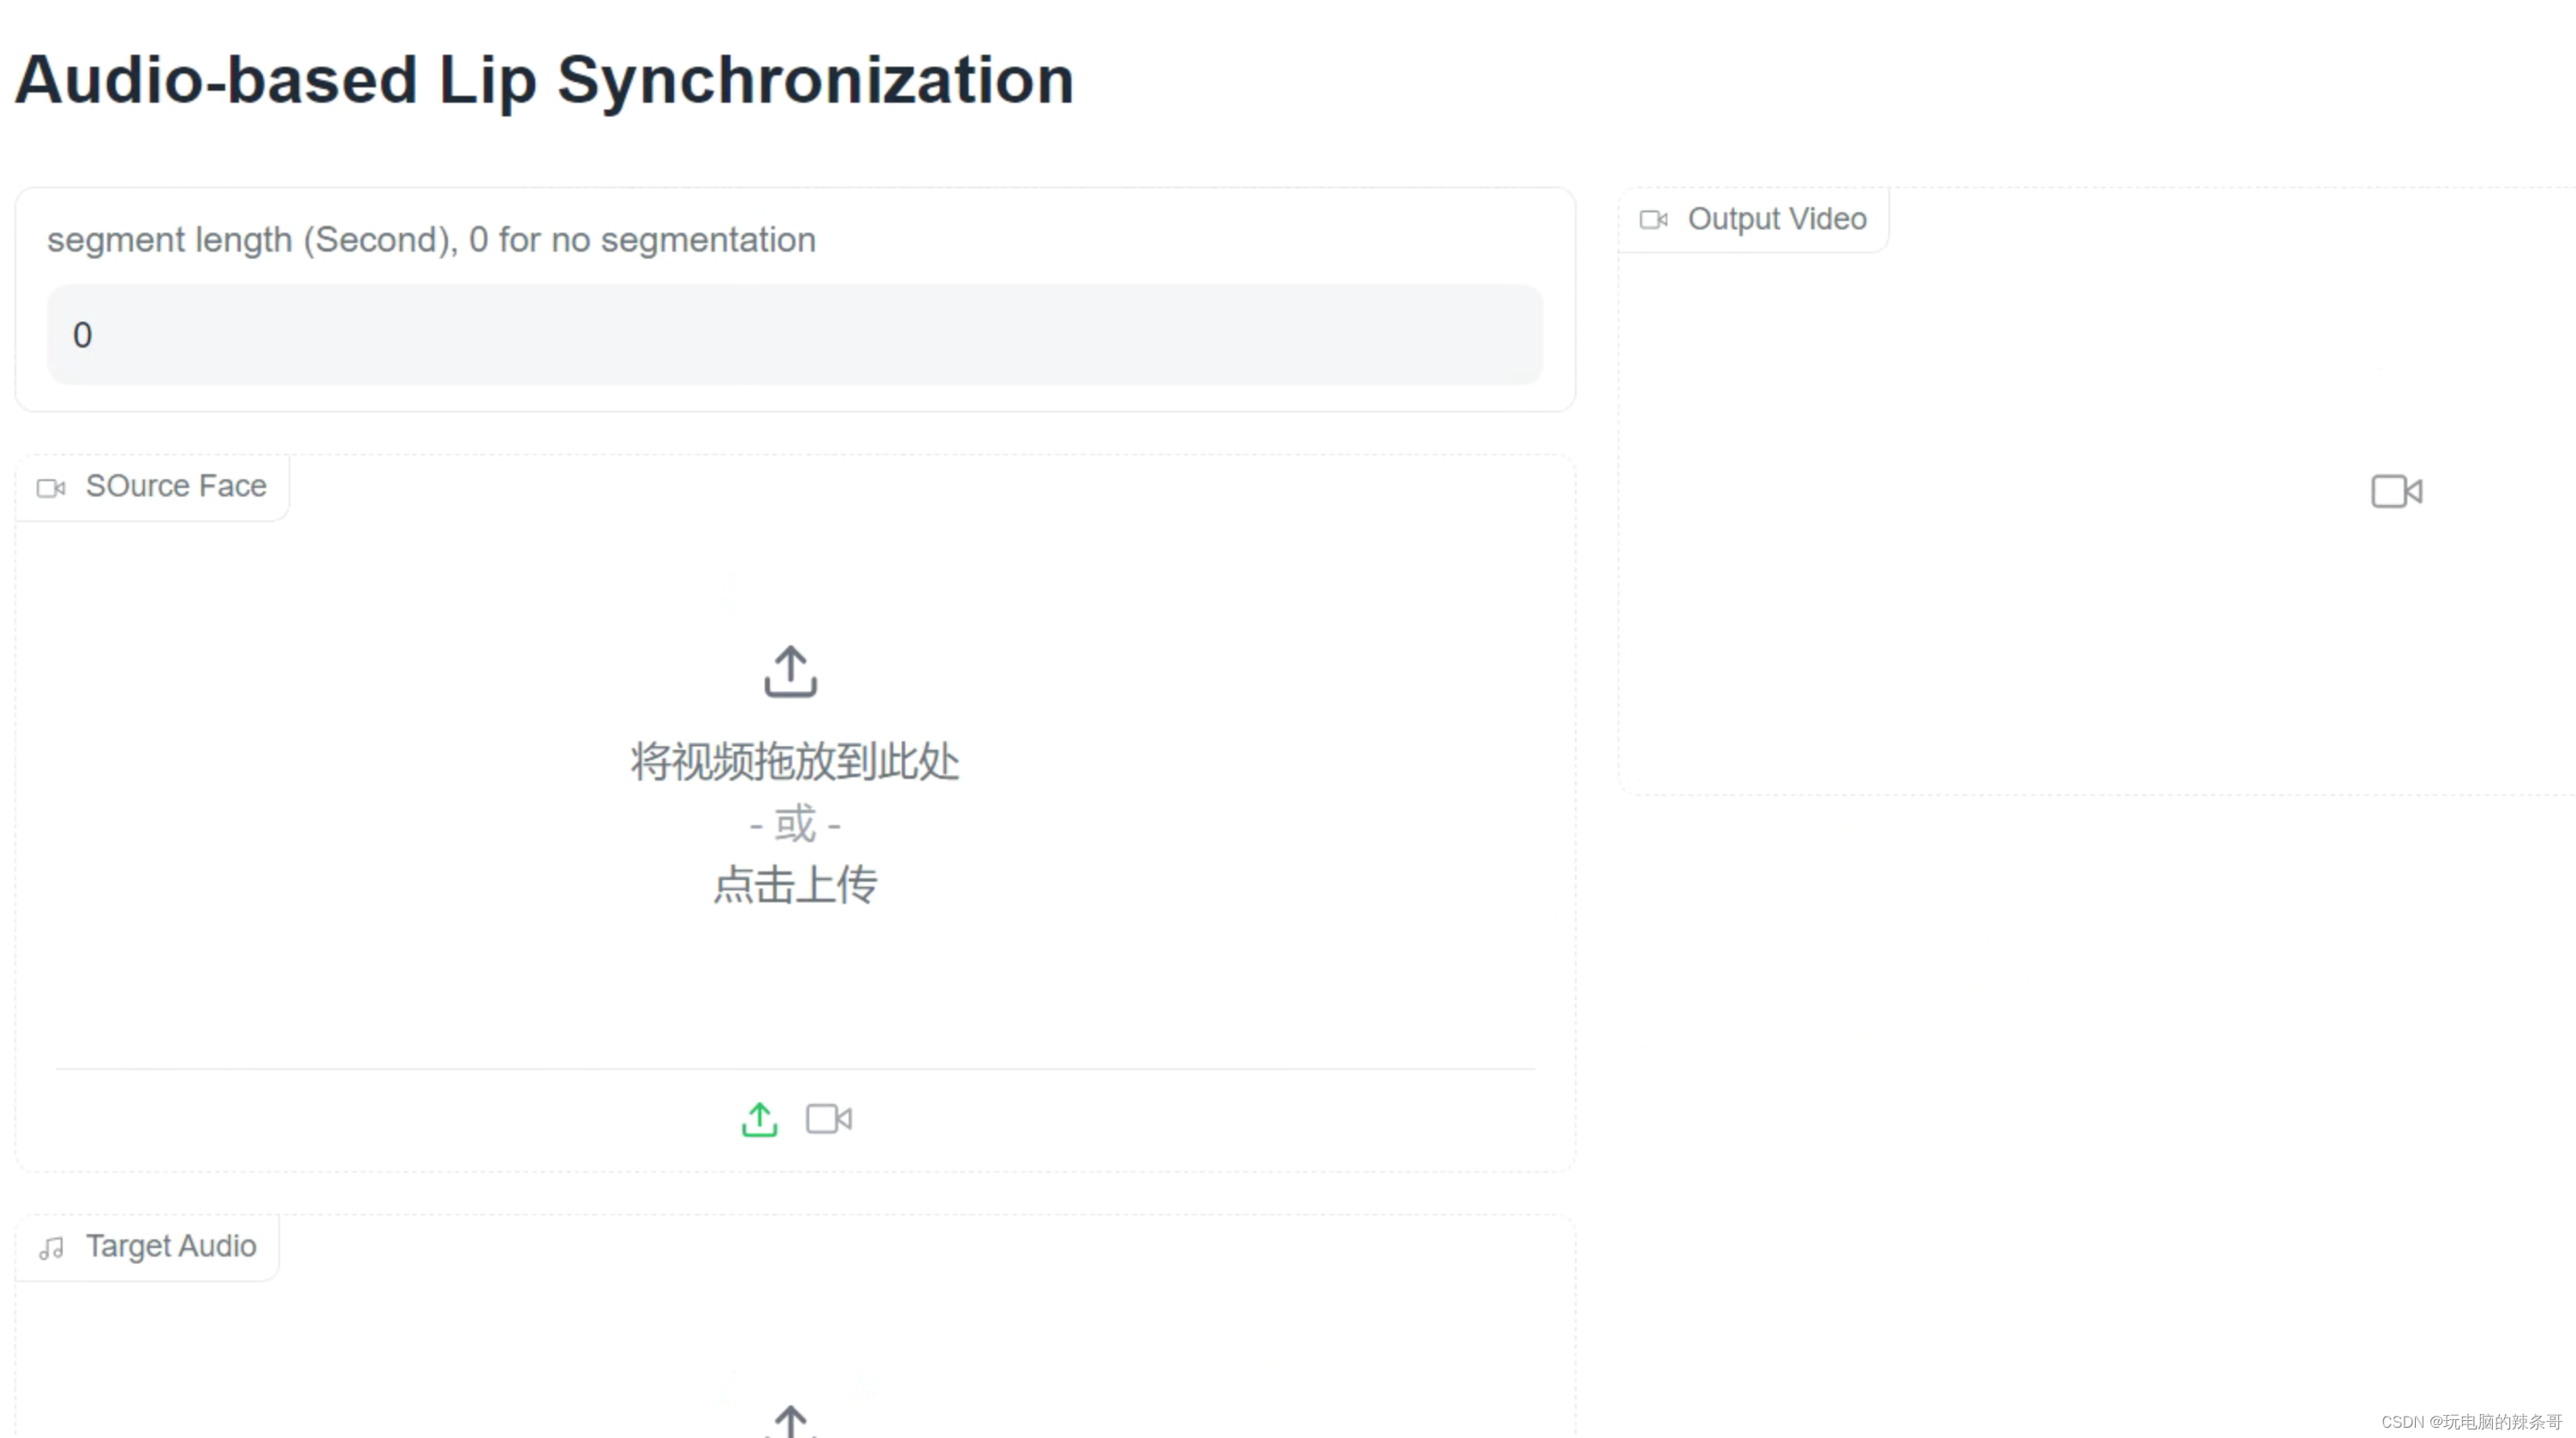Click the 'SOurce Face' label
The width and height of the screenshot is (2576, 1438).
176,487
